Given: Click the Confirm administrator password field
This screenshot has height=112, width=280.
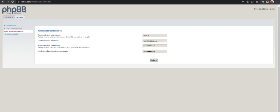Looking at the screenshot, I should click(x=155, y=51).
